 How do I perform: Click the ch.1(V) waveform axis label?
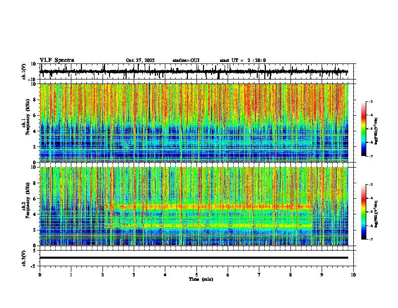[x=24, y=71]
